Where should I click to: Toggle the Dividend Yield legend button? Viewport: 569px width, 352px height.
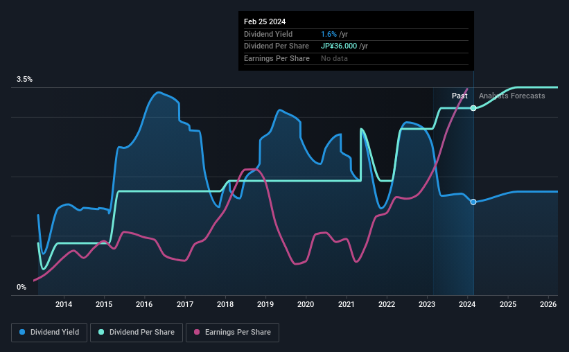(x=49, y=333)
